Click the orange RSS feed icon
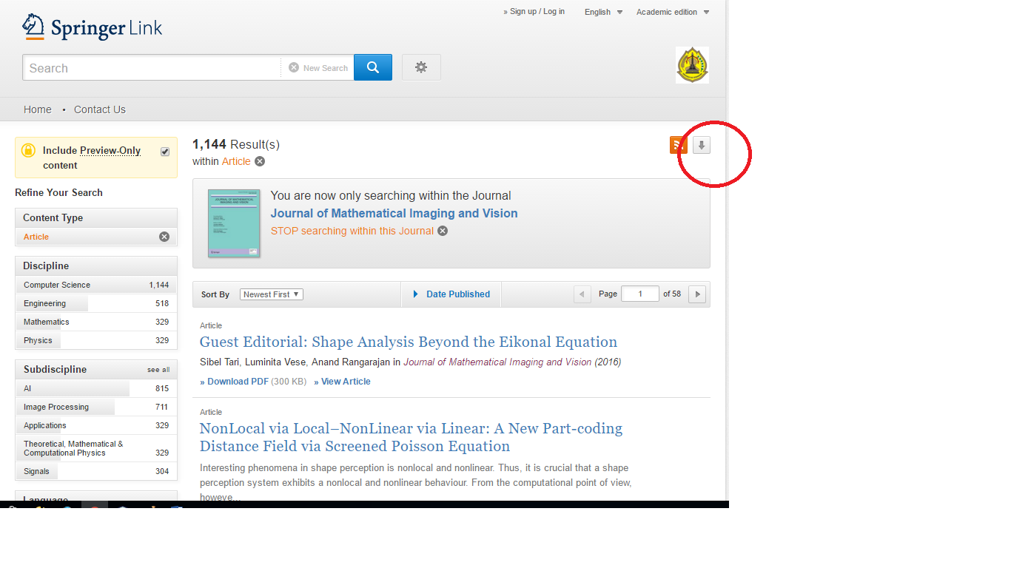This screenshot has height=568, width=1011. [x=679, y=144]
